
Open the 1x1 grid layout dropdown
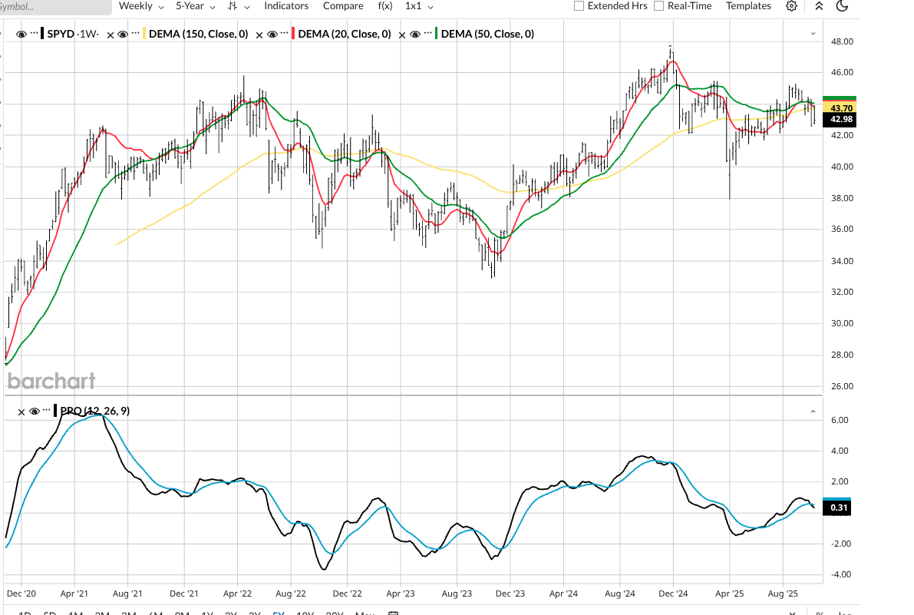pyautogui.click(x=419, y=6)
